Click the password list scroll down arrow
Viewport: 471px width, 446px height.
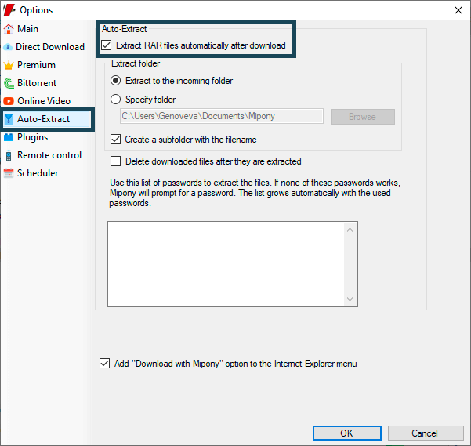350,299
